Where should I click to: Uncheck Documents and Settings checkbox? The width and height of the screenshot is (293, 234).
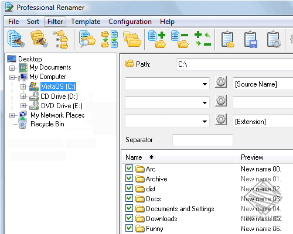(129, 208)
